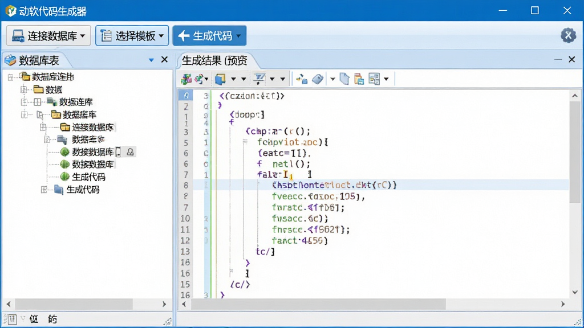Open the 数据库表 panel menu arrow
Viewport: 584px width, 328px height.
coord(151,60)
